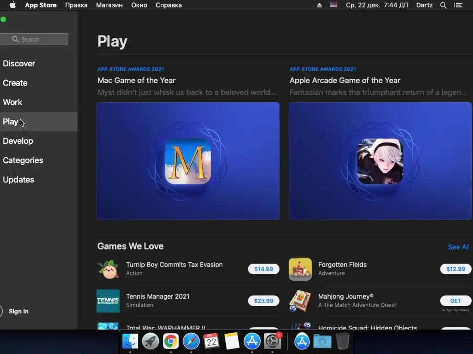Click Myst description text under Mac Game
This screenshot has width=473, height=354.
tap(187, 92)
